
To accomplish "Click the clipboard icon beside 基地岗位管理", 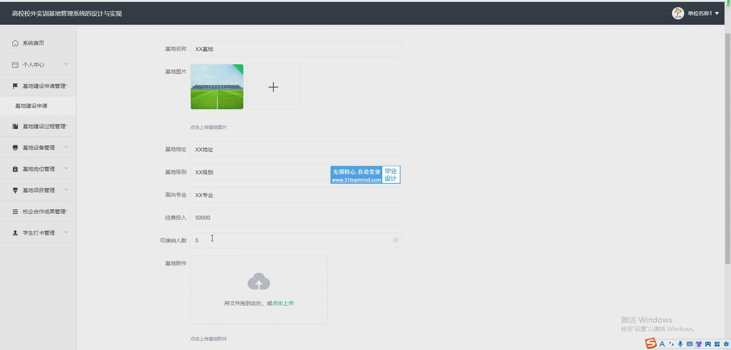I will click(x=15, y=169).
